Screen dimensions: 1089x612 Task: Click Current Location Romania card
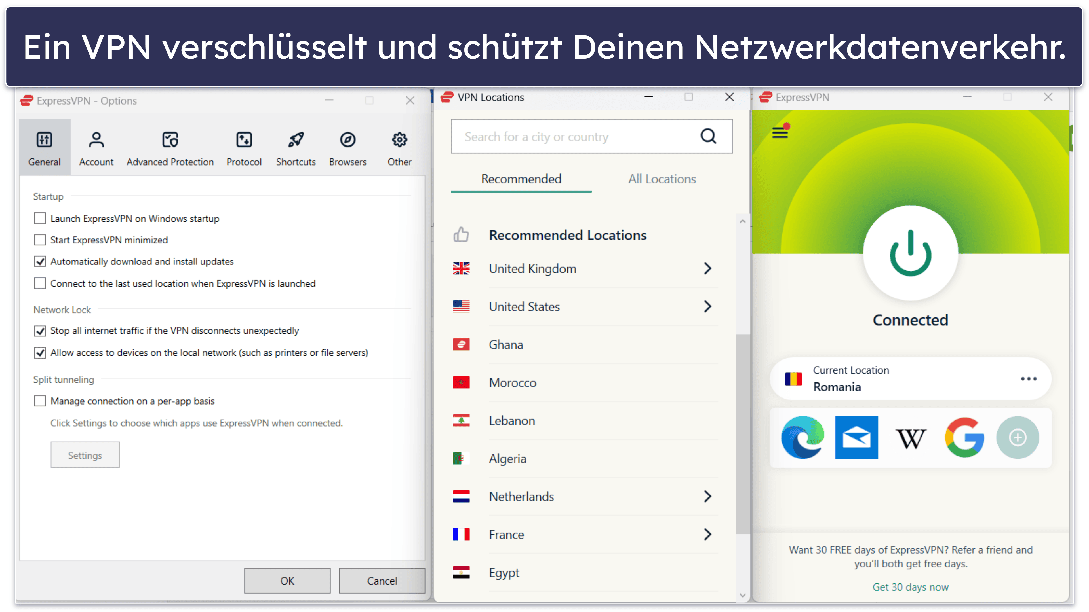click(910, 378)
